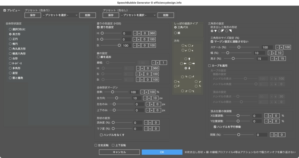Select the 星型 star shape option
299x158 pixels.
(x=10, y=73)
